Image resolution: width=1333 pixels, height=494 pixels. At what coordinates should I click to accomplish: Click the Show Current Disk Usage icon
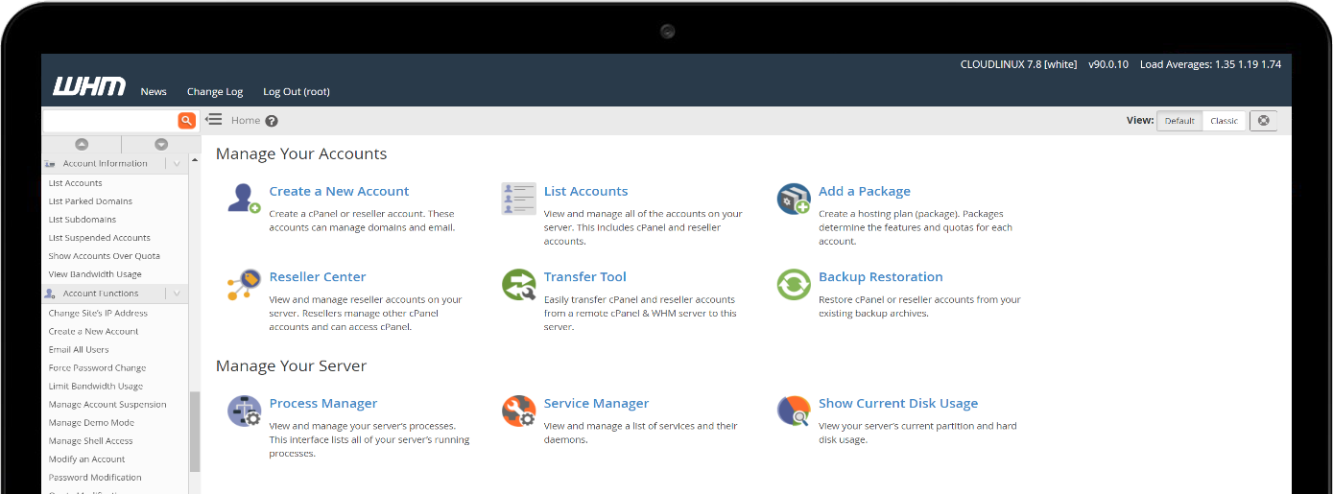(794, 411)
